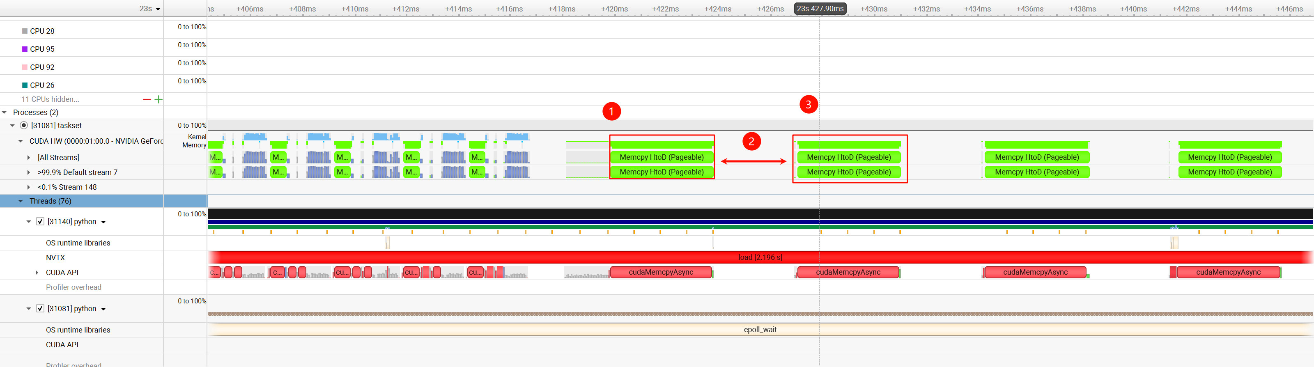Click the red circle marker numbered 3
The height and width of the screenshot is (367, 1314).
(x=809, y=105)
